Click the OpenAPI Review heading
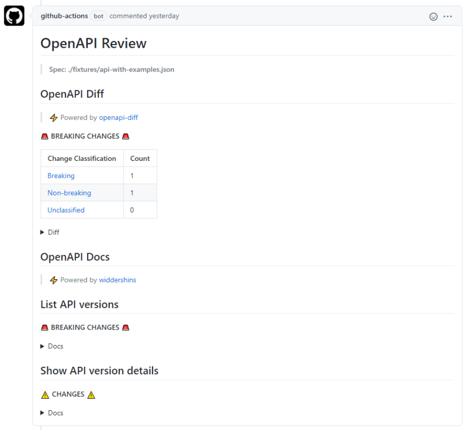The width and height of the screenshot is (468, 430). point(94,44)
